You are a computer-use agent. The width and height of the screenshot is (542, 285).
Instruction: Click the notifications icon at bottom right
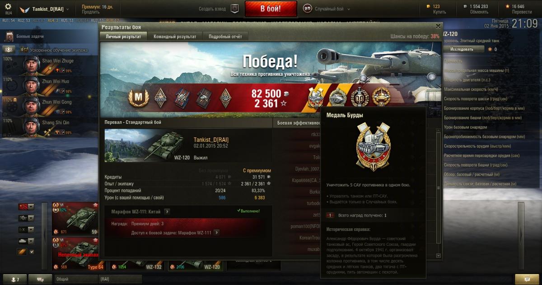(x=523, y=279)
